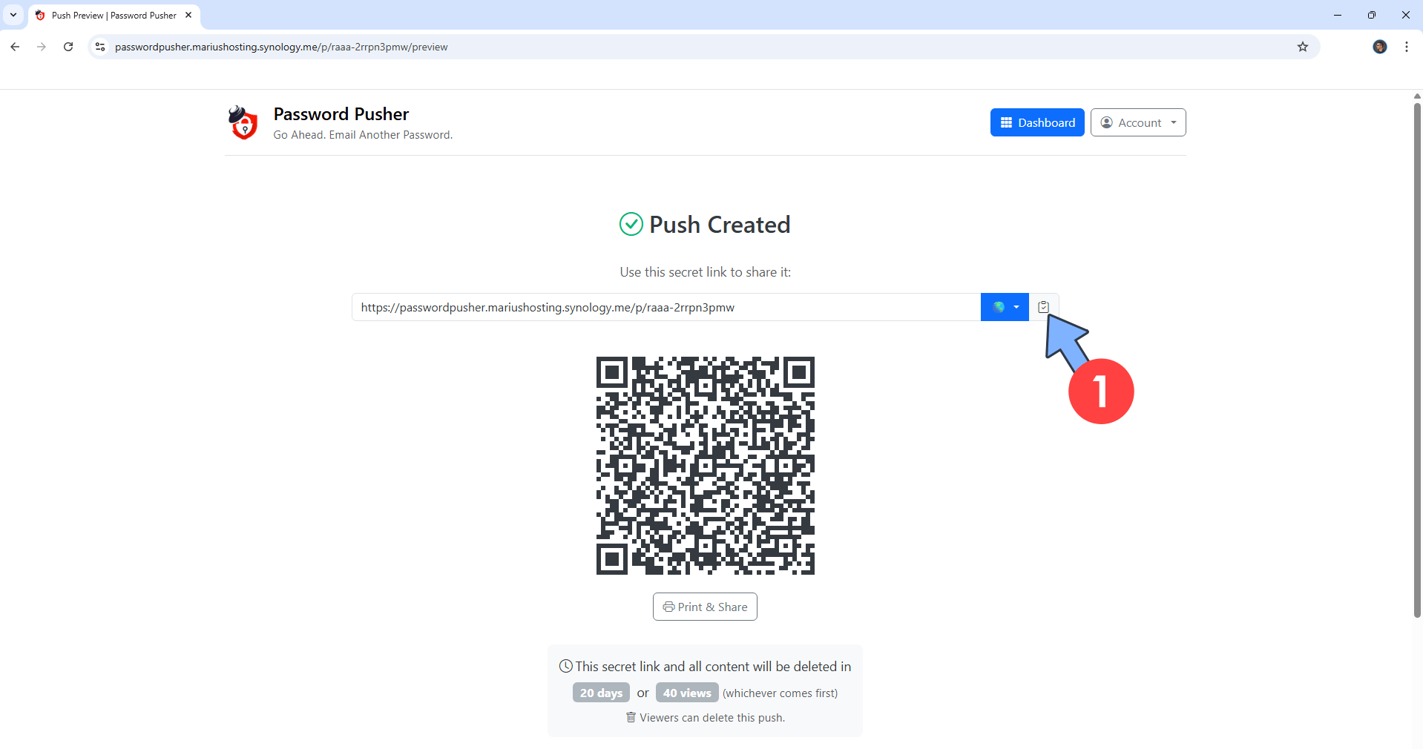
Task: Click the QR code image
Action: 705,466
